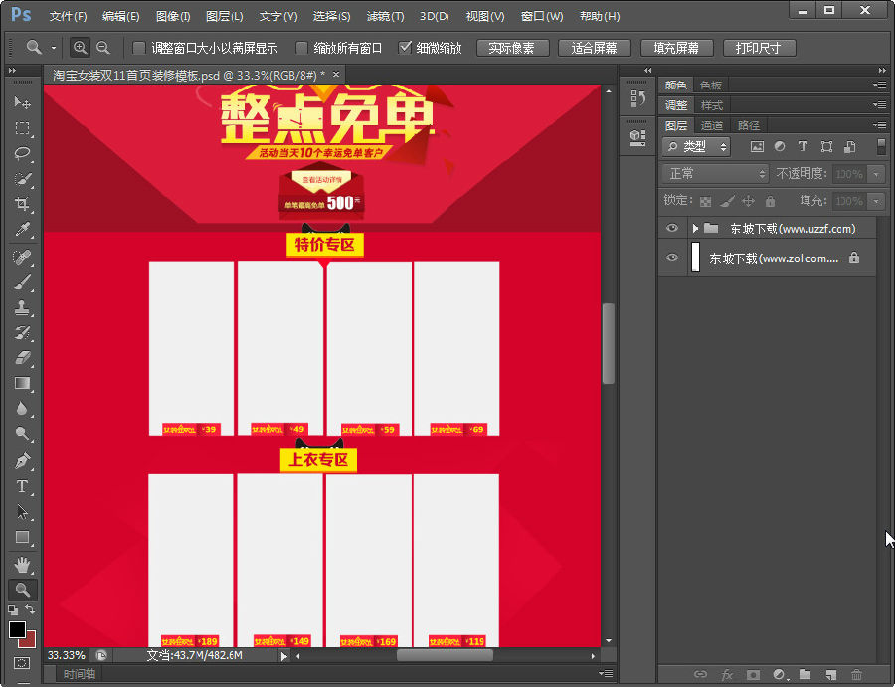895x687 pixels.
Task: Select the Horizontal Type tool
Action: coord(22,486)
